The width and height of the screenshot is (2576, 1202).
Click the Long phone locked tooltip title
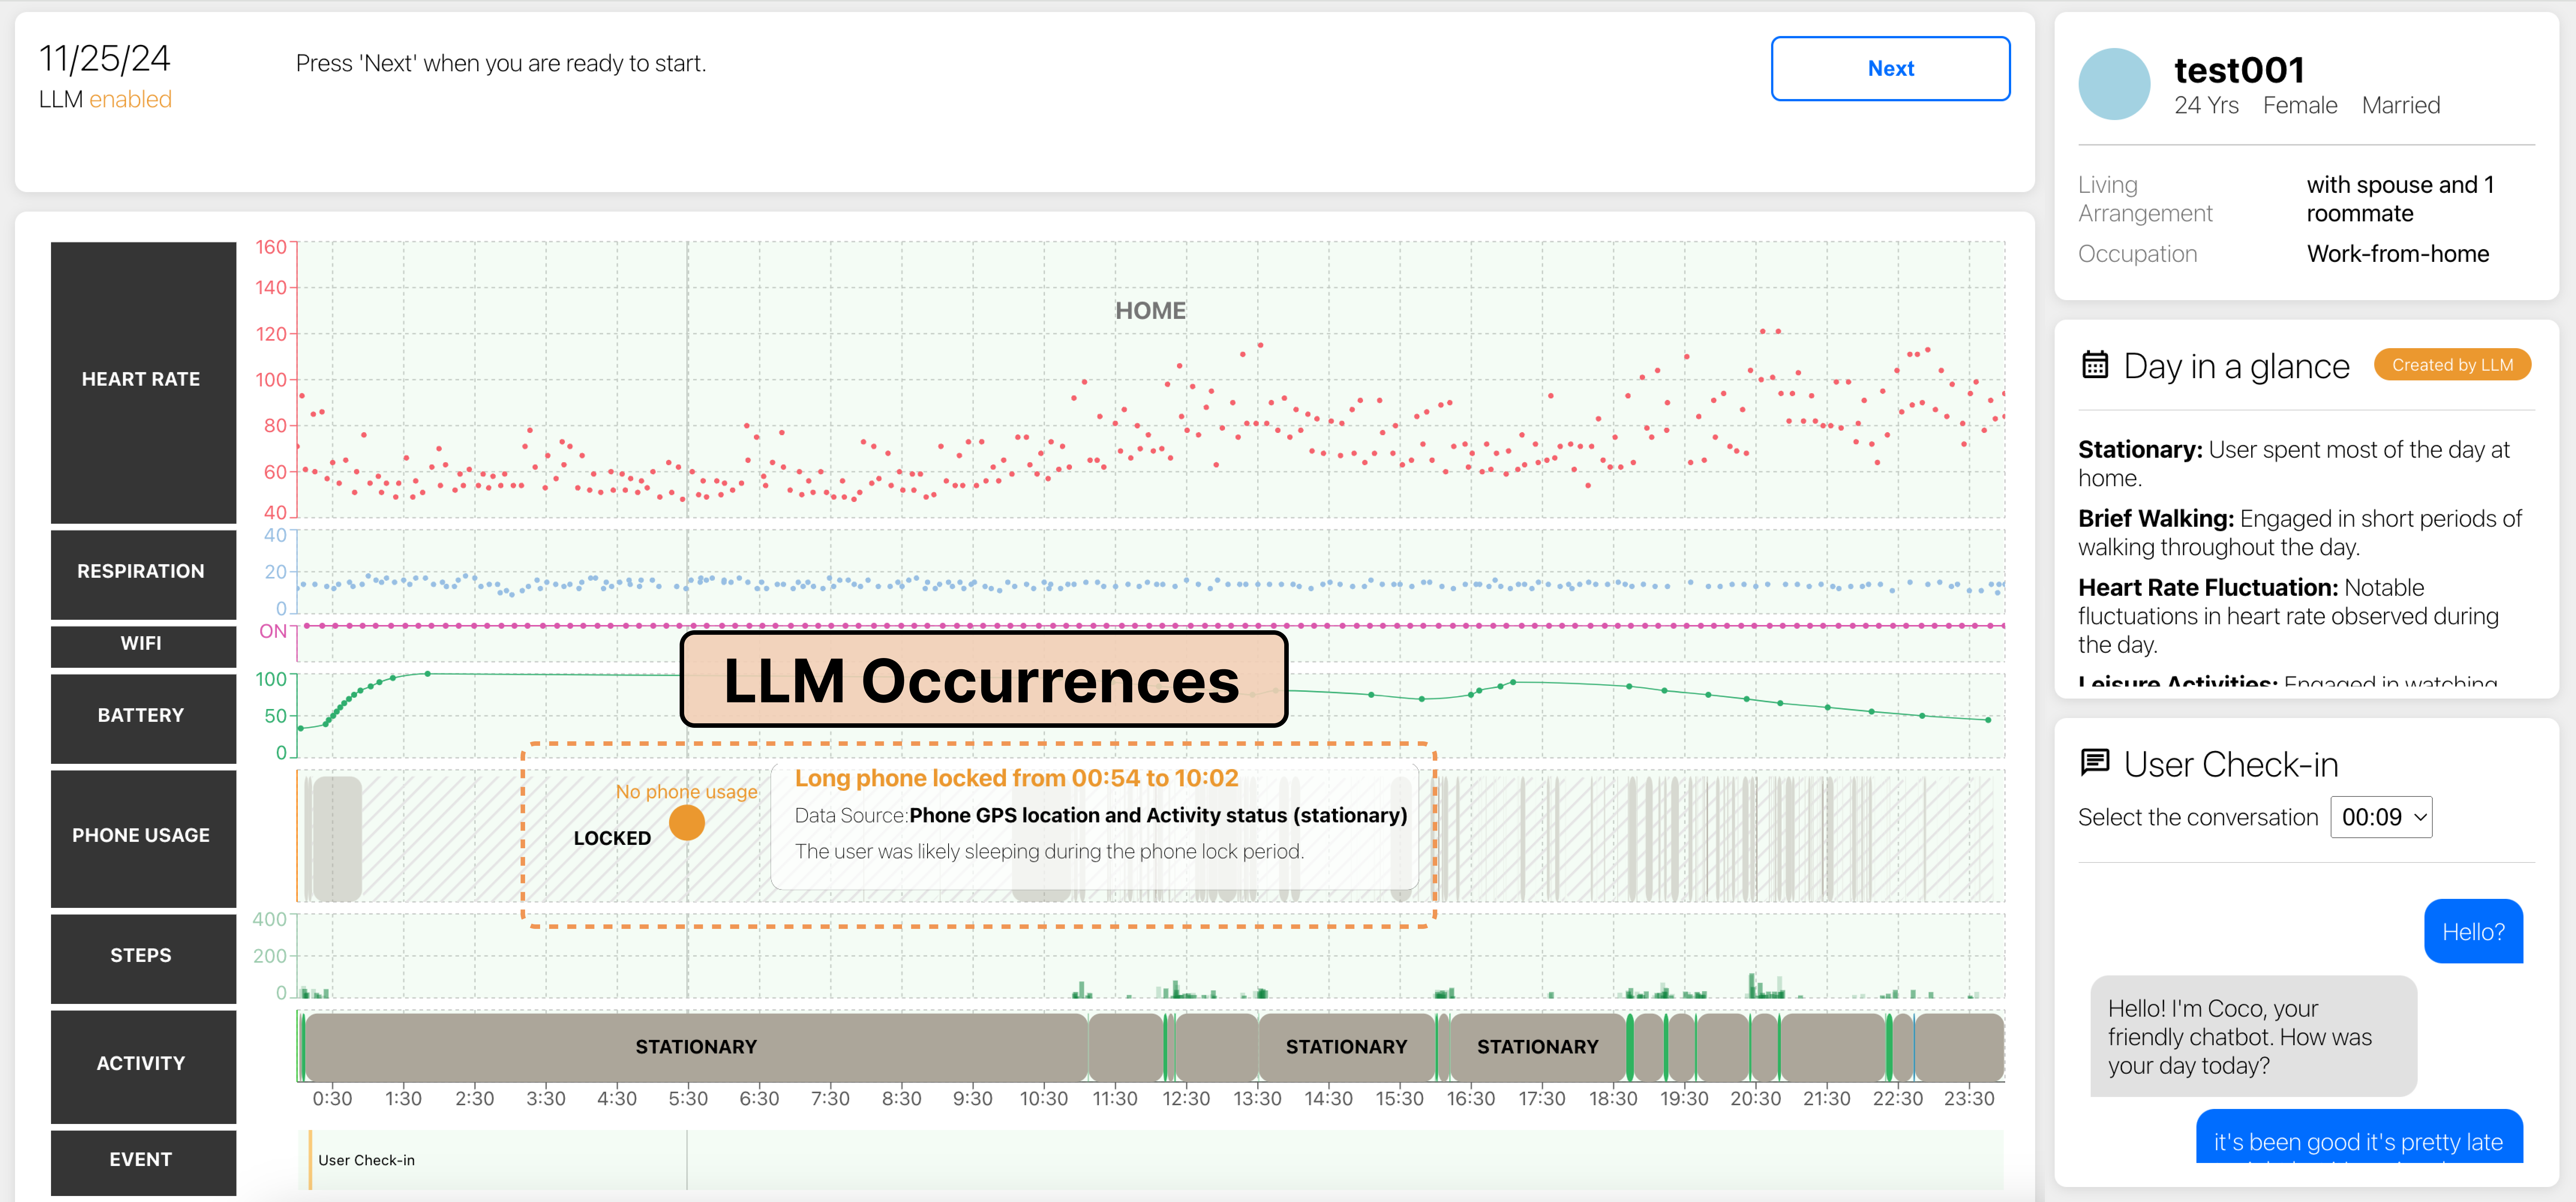click(1016, 778)
